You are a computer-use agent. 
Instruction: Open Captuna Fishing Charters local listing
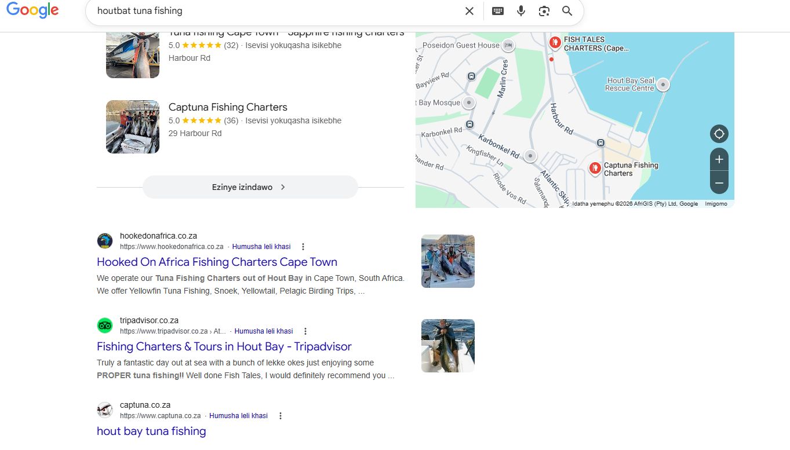(x=228, y=107)
